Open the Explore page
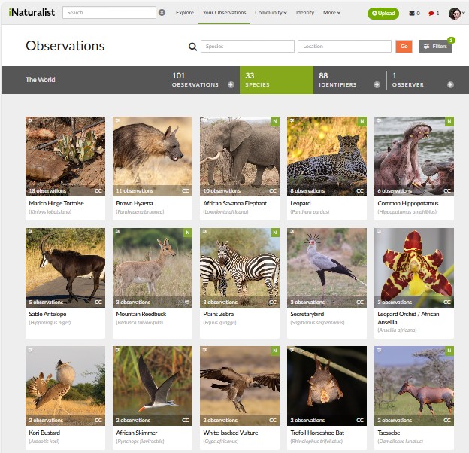The height and width of the screenshot is (453, 469). point(184,13)
